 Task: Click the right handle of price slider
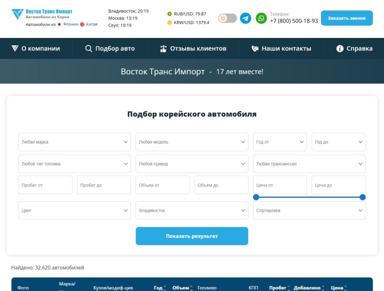(x=362, y=197)
